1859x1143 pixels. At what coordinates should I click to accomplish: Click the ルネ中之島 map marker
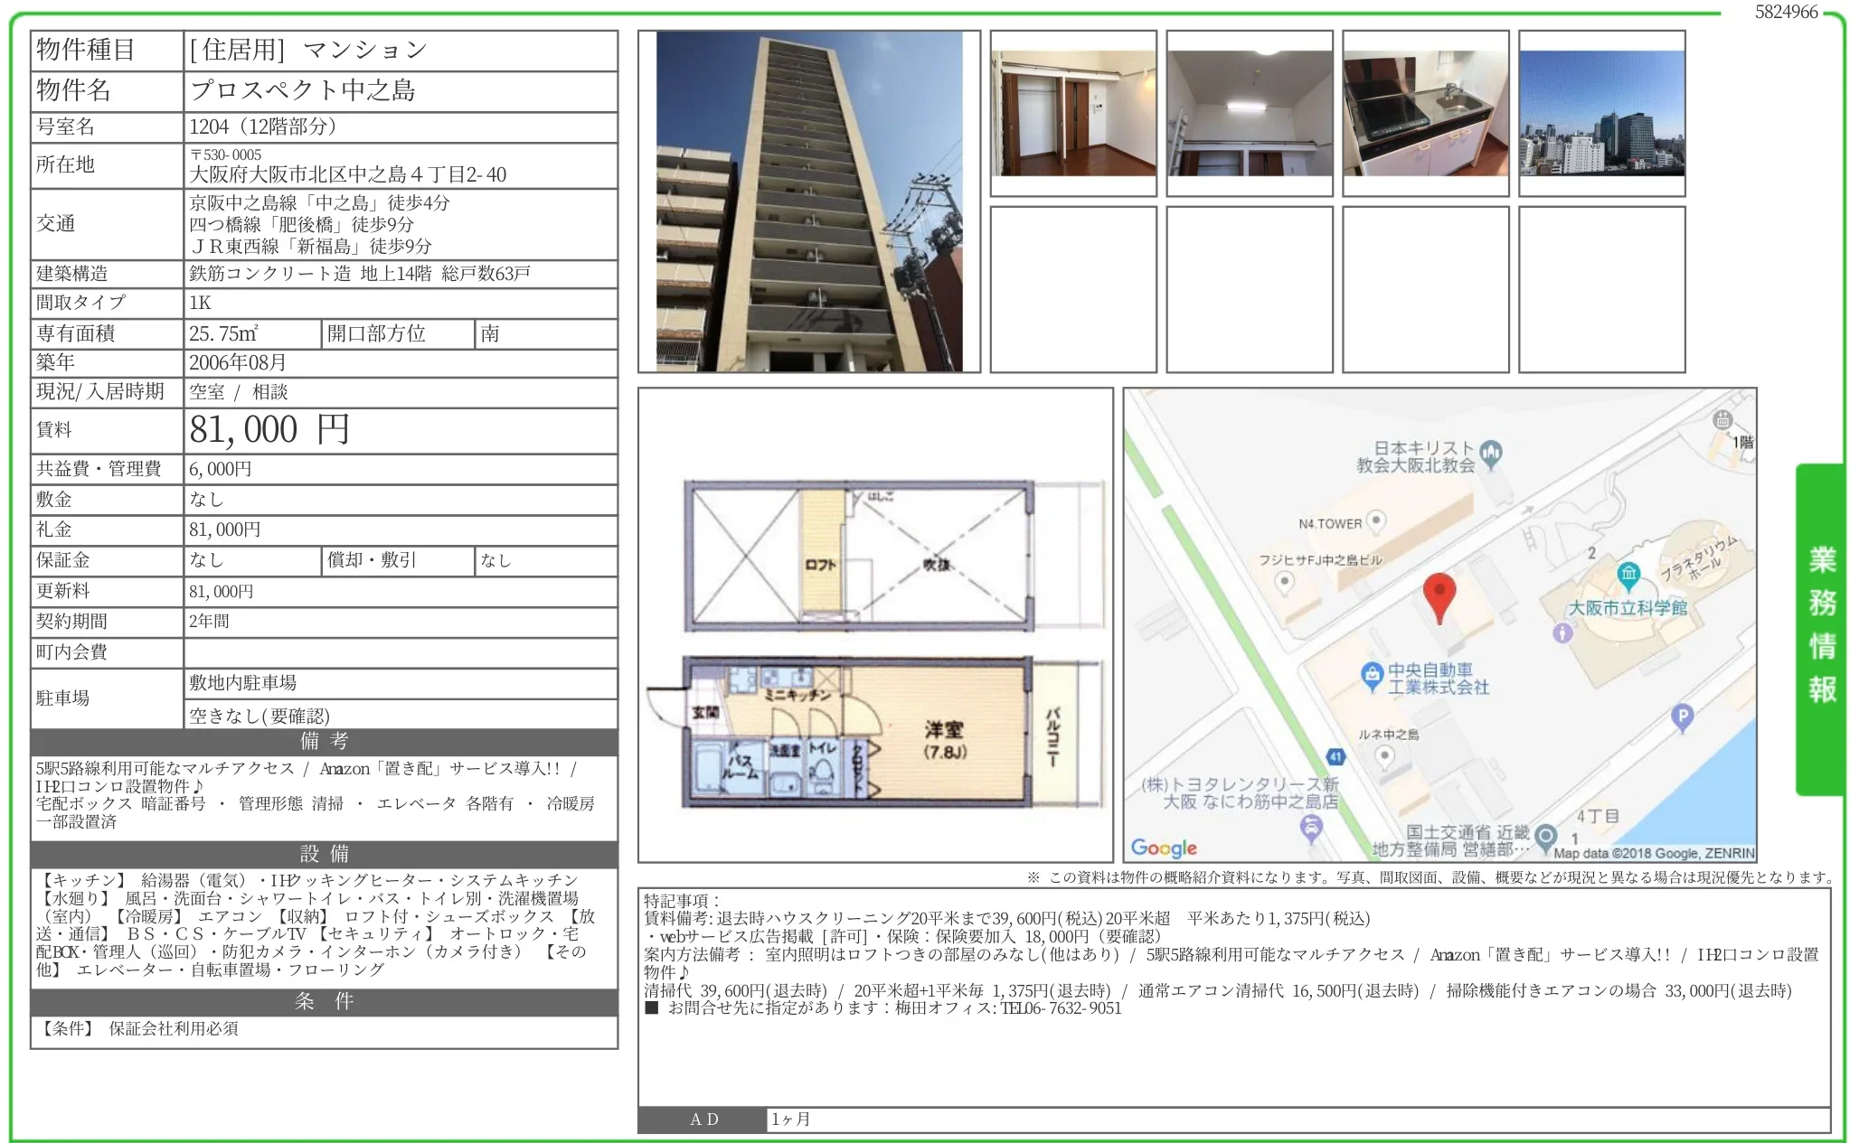click(1384, 755)
